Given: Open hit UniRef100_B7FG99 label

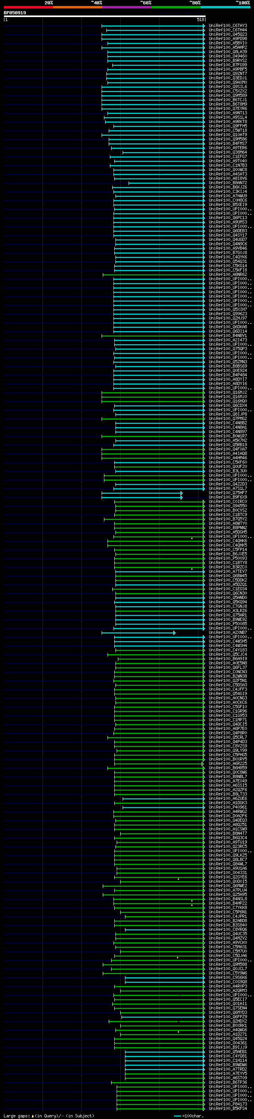Looking at the screenshot, I should (228, 65).
